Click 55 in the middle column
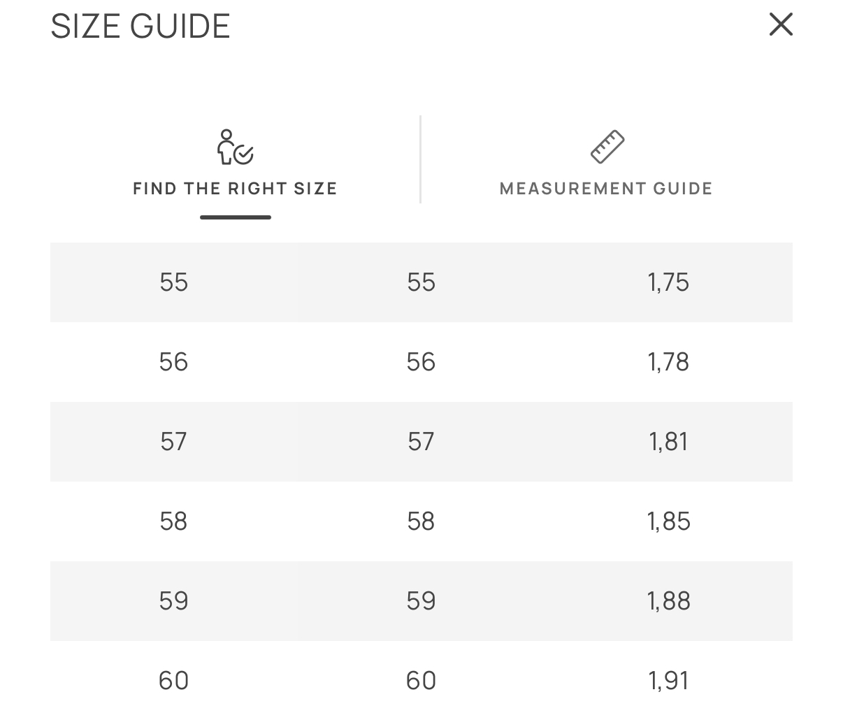This screenshot has width=843, height=713. click(421, 282)
